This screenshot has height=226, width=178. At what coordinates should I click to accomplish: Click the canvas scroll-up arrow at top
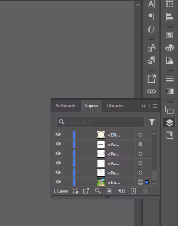point(138,5)
